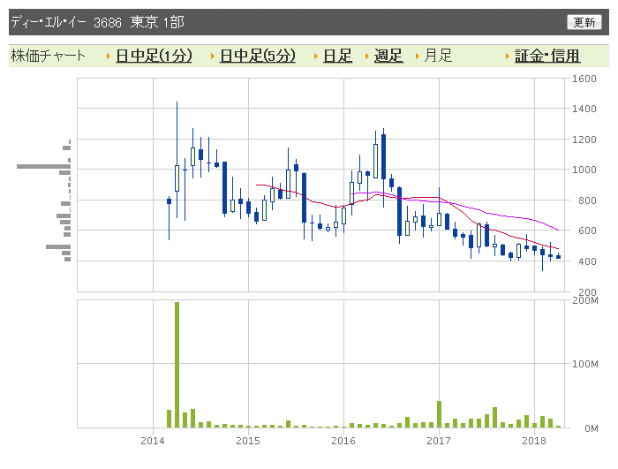
Task: Click the 600 price axis label
Action: (x=587, y=231)
